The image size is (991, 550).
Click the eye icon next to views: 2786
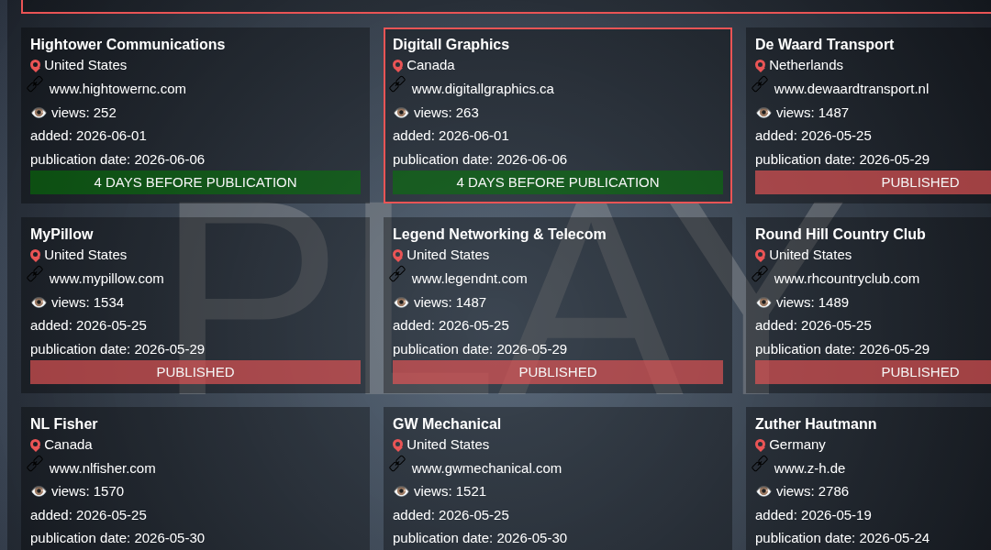tap(763, 492)
